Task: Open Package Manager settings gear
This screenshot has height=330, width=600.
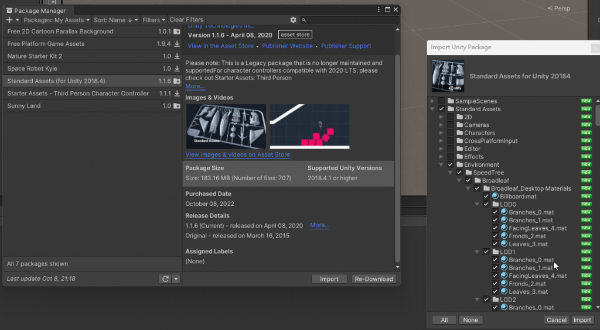Action: point(293,20)
